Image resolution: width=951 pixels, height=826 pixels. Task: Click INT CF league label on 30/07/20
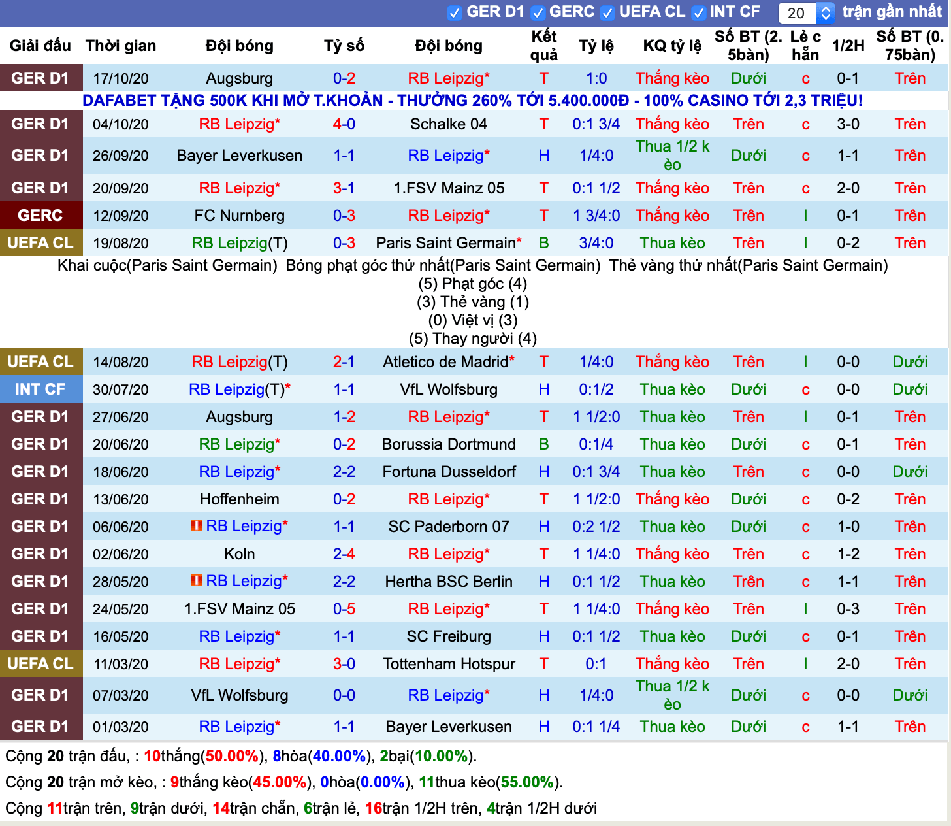click(40, 389)
